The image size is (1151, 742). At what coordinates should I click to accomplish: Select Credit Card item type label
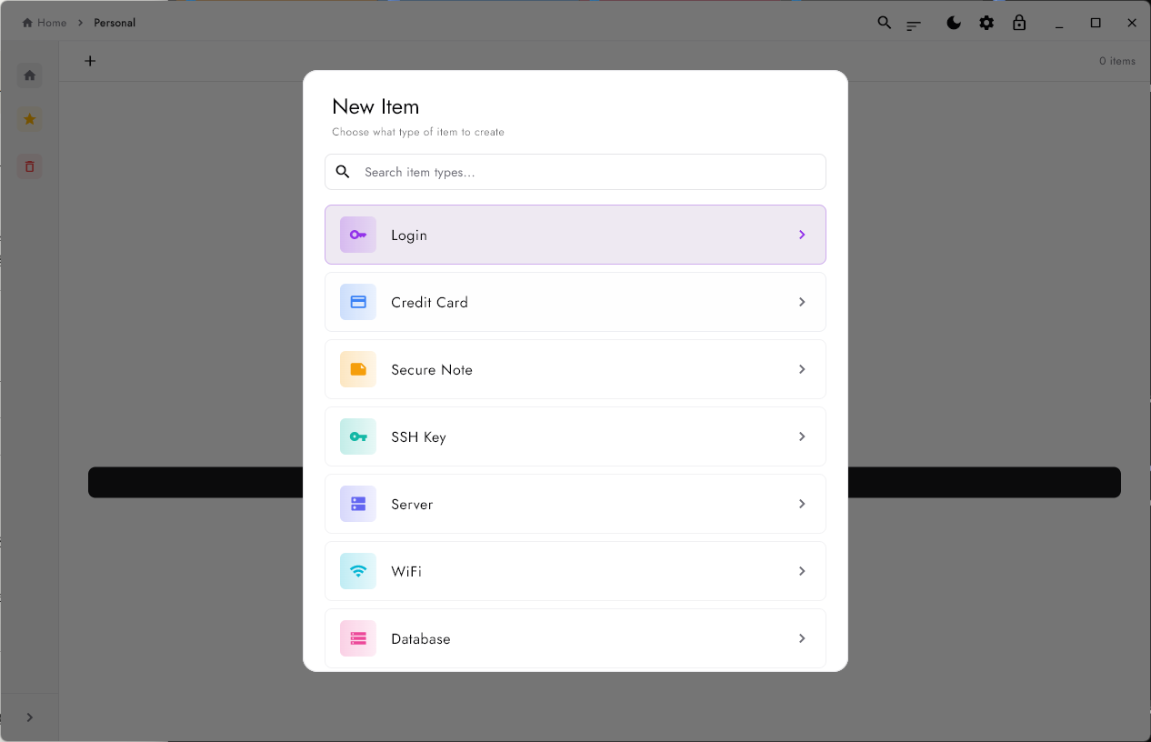click(x=429, y=303)
